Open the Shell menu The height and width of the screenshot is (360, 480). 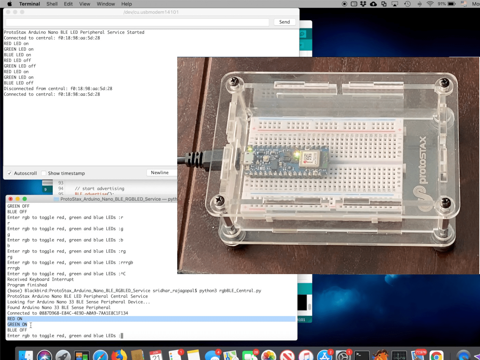52,4
